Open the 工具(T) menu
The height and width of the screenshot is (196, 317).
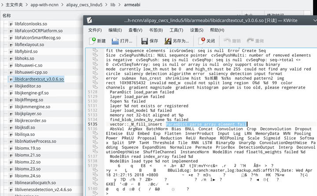click(x=176, y=30)
